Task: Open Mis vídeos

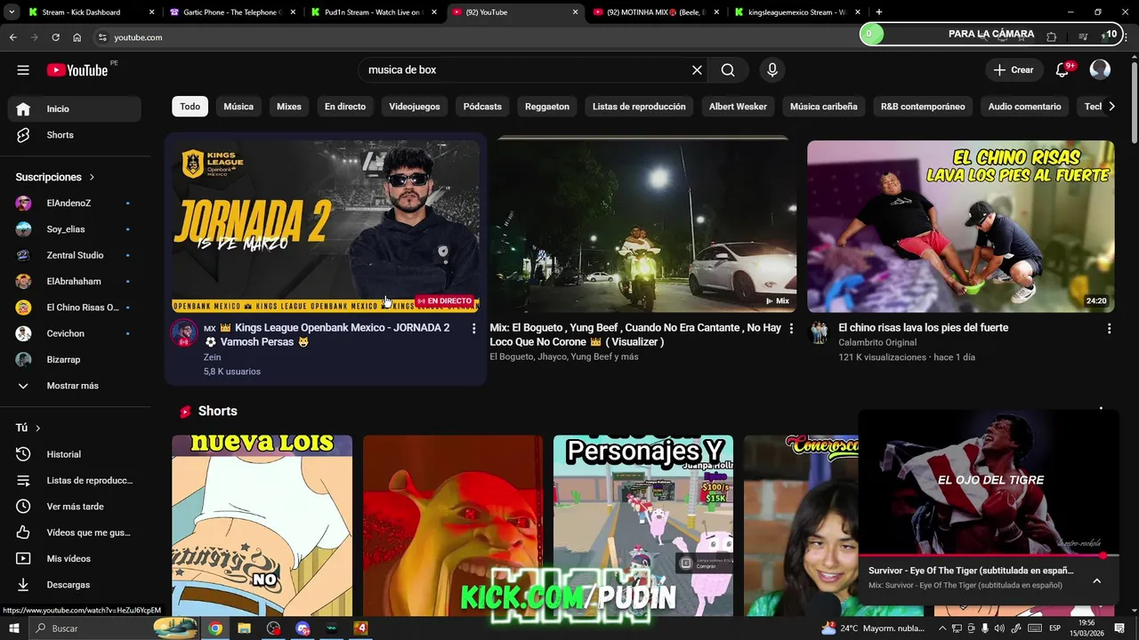Action: (x=75, y=558)
